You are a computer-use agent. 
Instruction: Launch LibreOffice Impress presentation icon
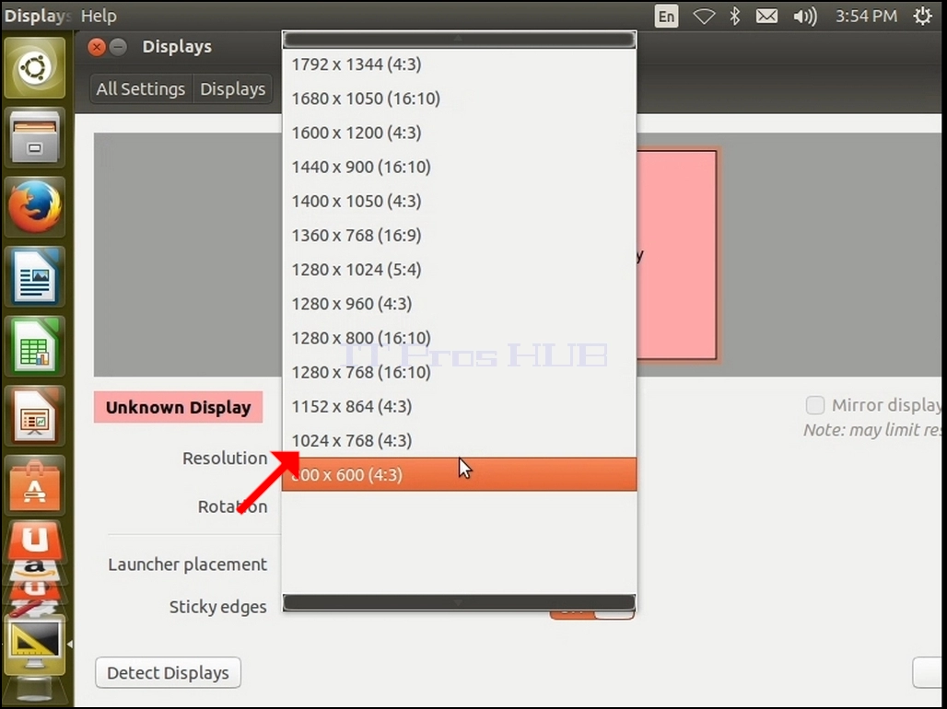tap(35, 417)
